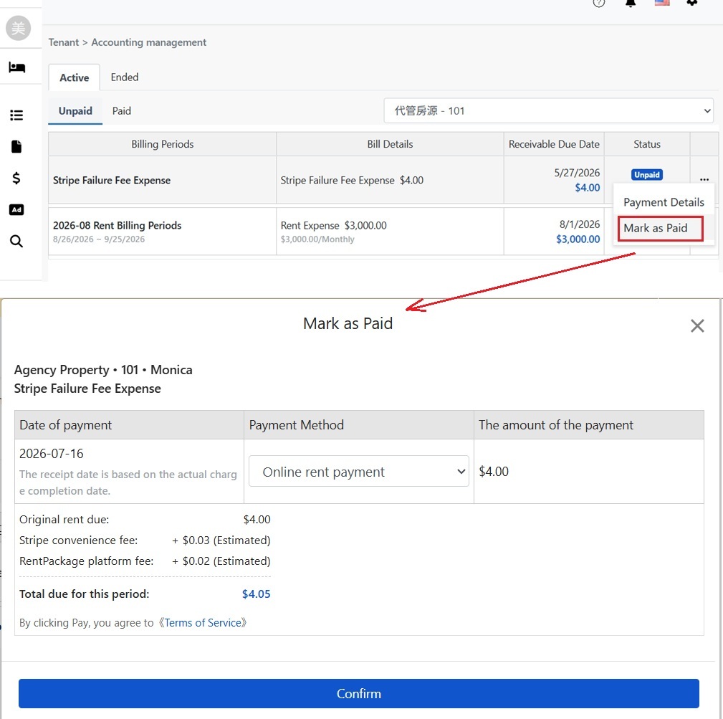Click the Status column header
This screenshot has width=723, height=719.
click(x=647, y=144)
